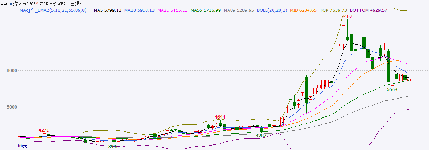Click the 96天 day count label
429x150 pixels.
click(23, 146)
